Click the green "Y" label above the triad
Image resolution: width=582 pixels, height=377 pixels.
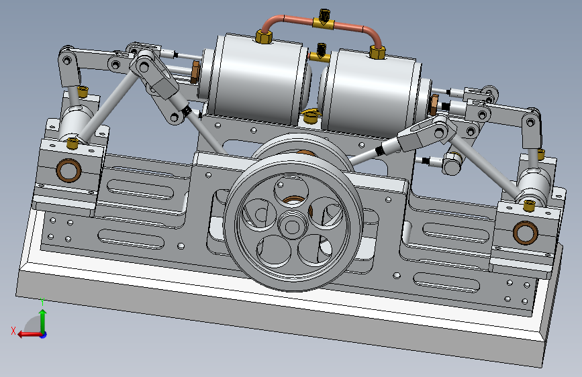pos(42,302)
